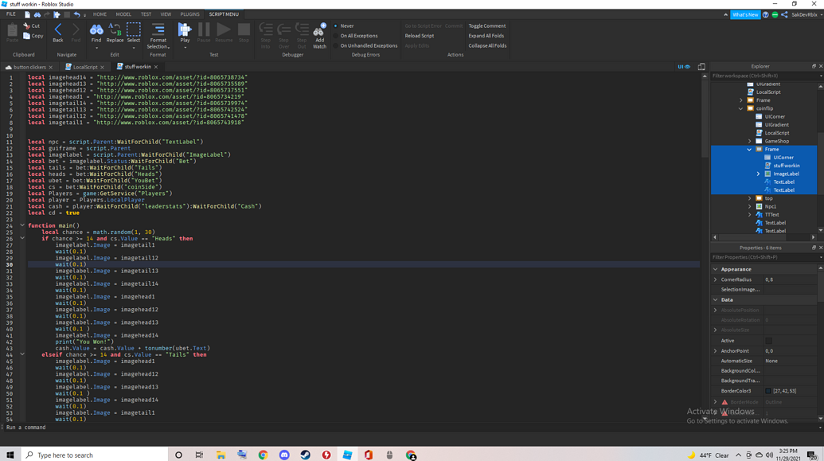Select the coinflip folder in Explorer
This screenshot has width=824, height=461.
(x=764, y=108)
